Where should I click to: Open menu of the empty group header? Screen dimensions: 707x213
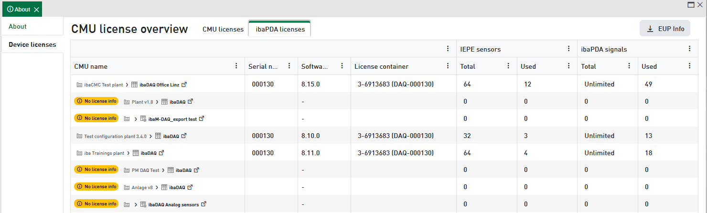[x=448, y=49]
